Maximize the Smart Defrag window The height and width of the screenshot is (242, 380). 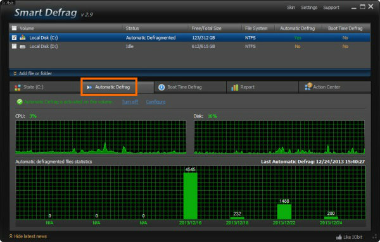pos(362,7)
